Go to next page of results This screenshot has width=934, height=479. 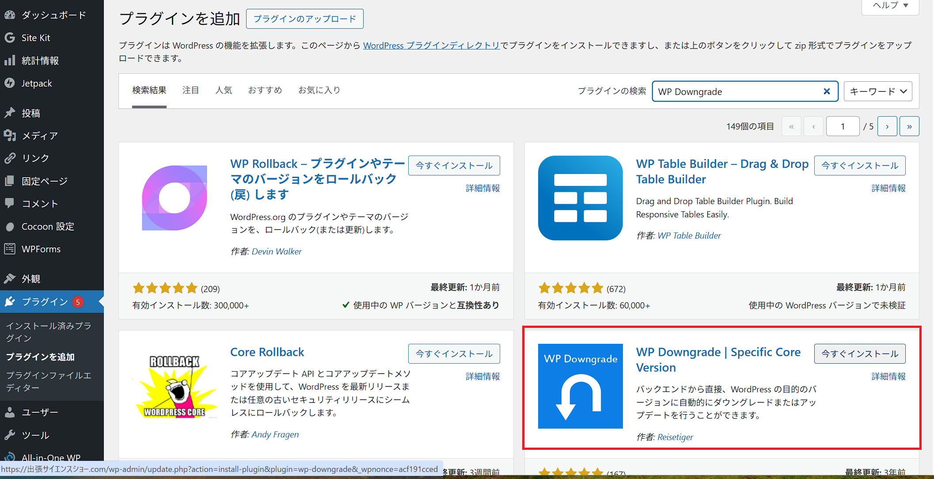(x=887, y=126)
